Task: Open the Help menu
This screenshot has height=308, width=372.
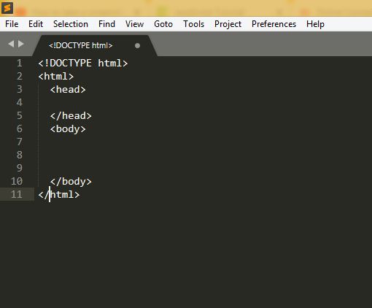Action: point(315,24)
